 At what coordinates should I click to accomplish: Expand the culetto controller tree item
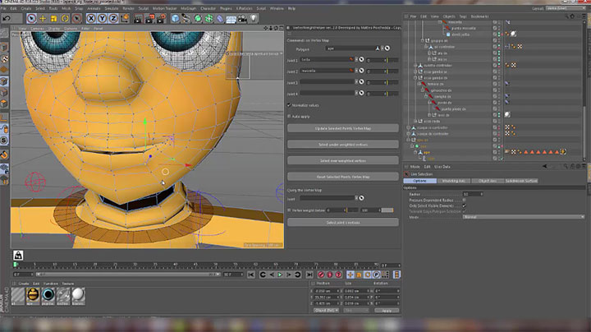415,65
